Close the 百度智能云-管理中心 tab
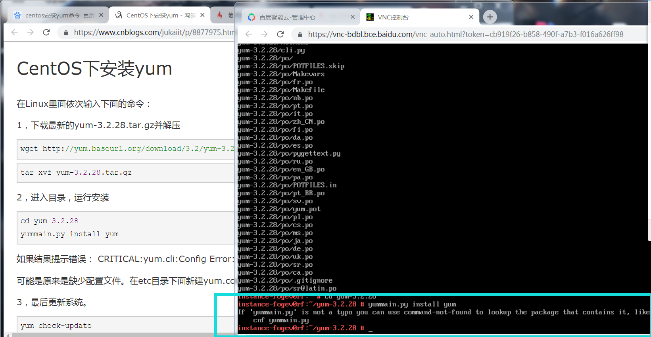The image size is (651, 337). (353, 17)
